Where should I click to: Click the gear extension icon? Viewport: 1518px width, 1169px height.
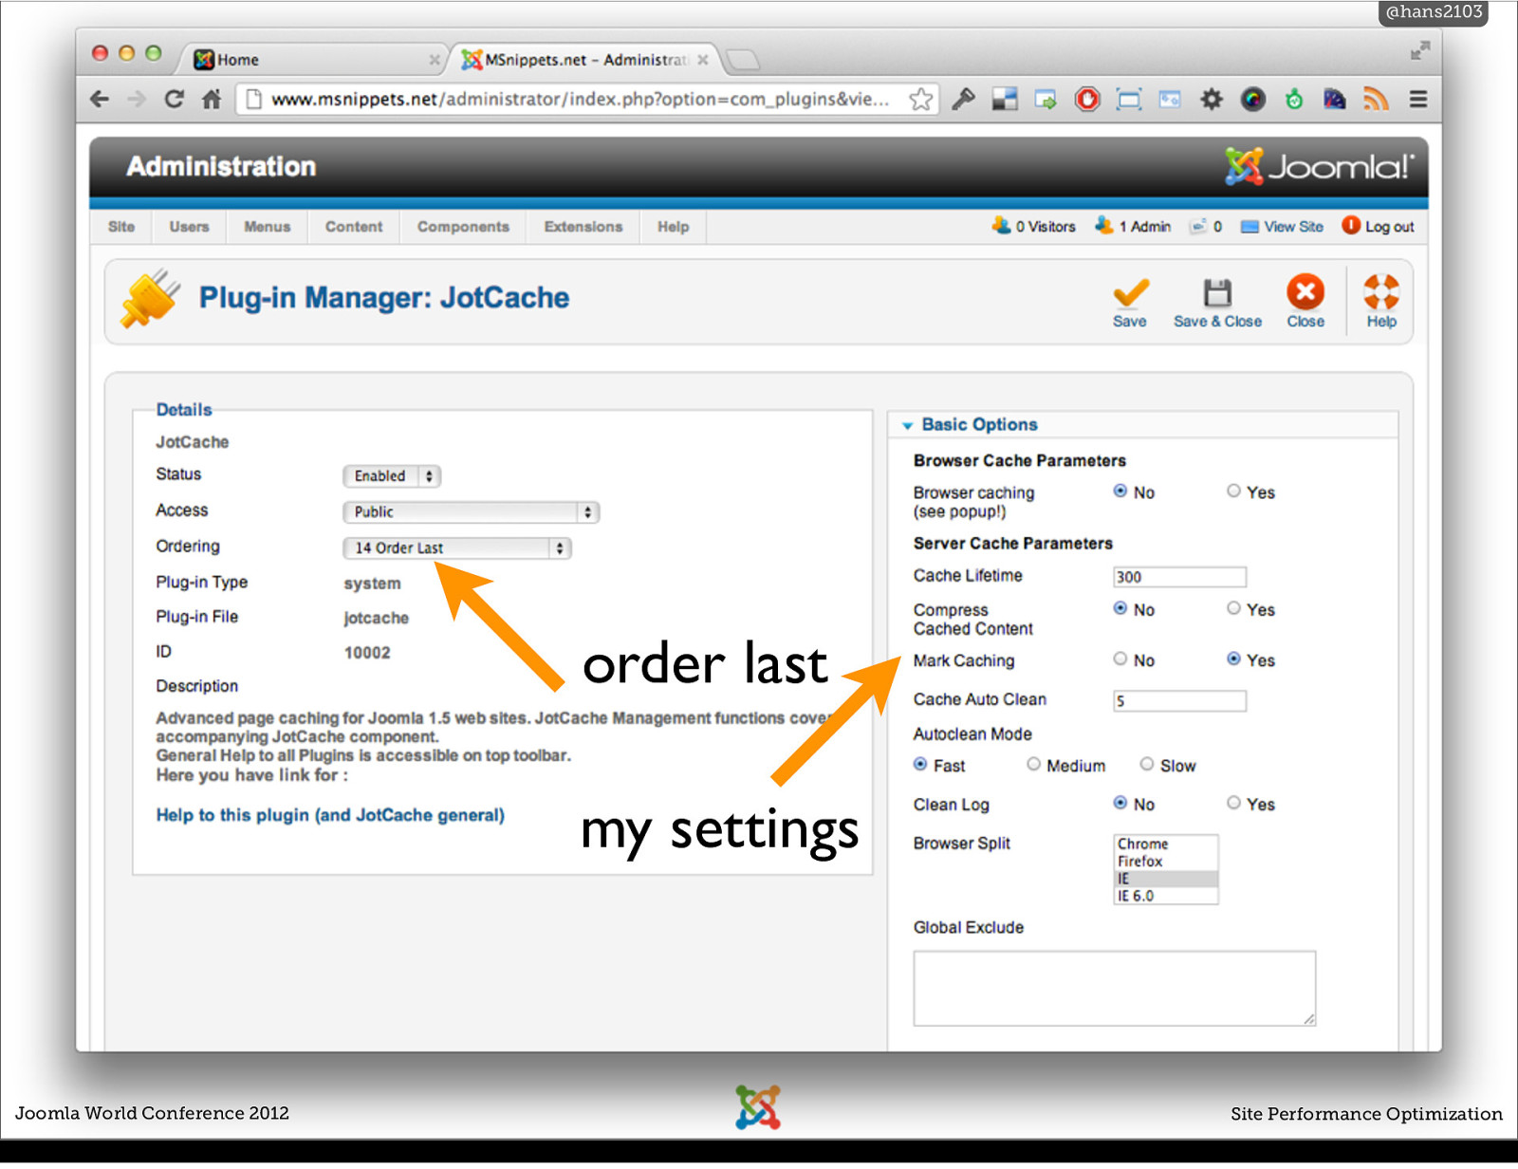[1212, 99]
